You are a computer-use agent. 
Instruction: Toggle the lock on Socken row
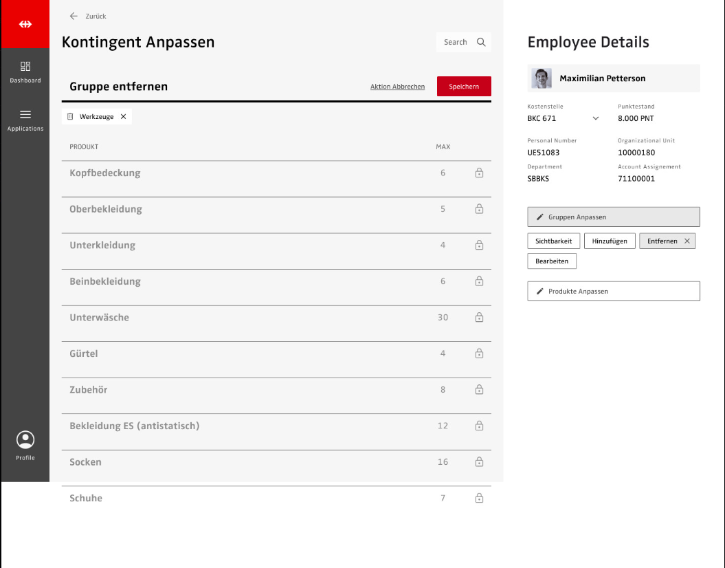(479, 462)
